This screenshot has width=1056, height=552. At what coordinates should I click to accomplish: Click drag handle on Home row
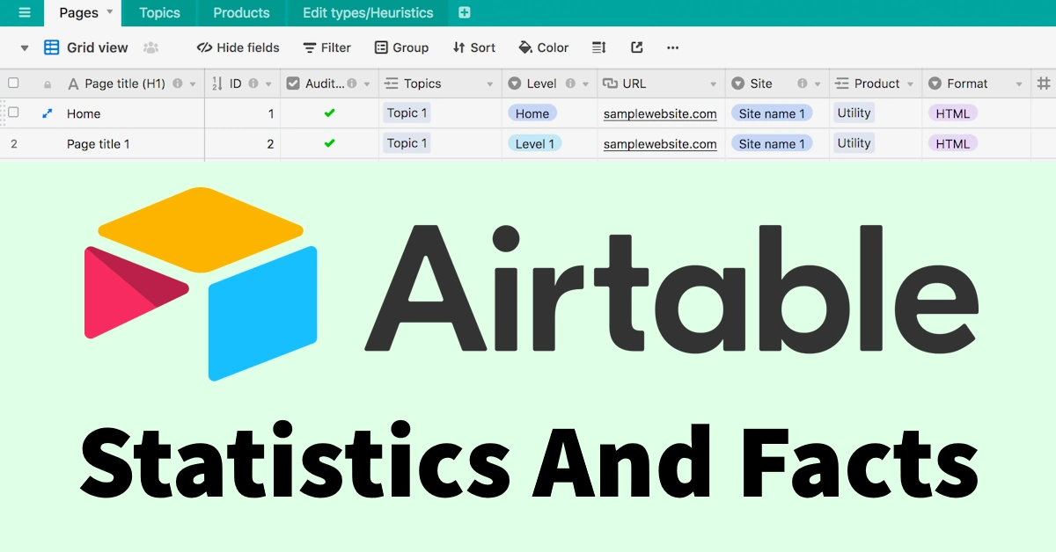[x=4, y=113]
